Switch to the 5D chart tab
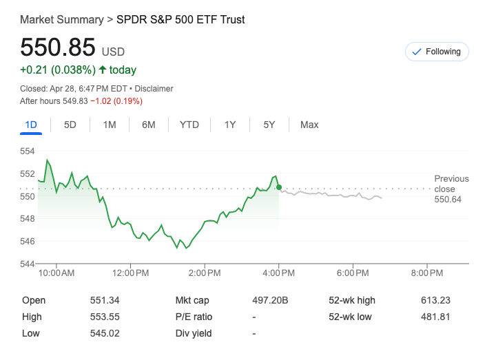485x349 pixels. point(70,125)
